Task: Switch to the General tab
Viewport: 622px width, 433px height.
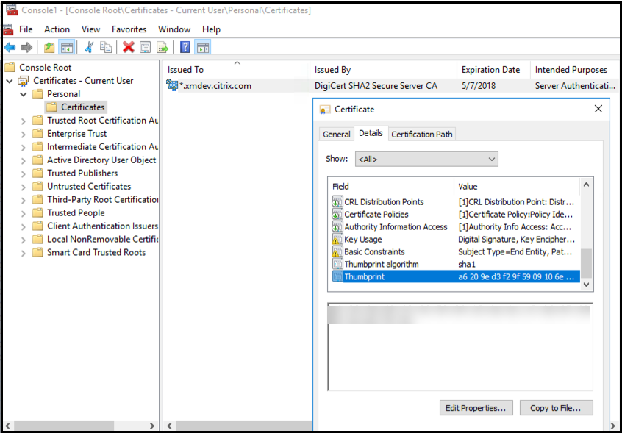Action: [x=337, y=135]
